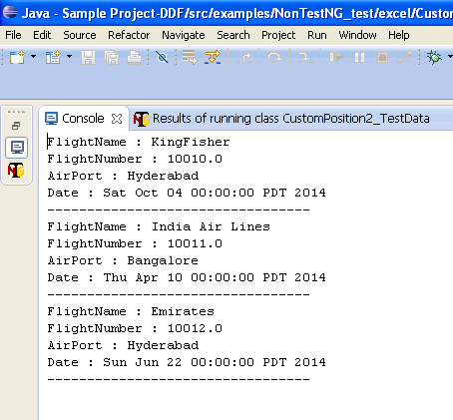The width and height of the screenshot is (453, 420).
Task: Expand the dropdown beside the second New icon
Action: tap(69, 57)
